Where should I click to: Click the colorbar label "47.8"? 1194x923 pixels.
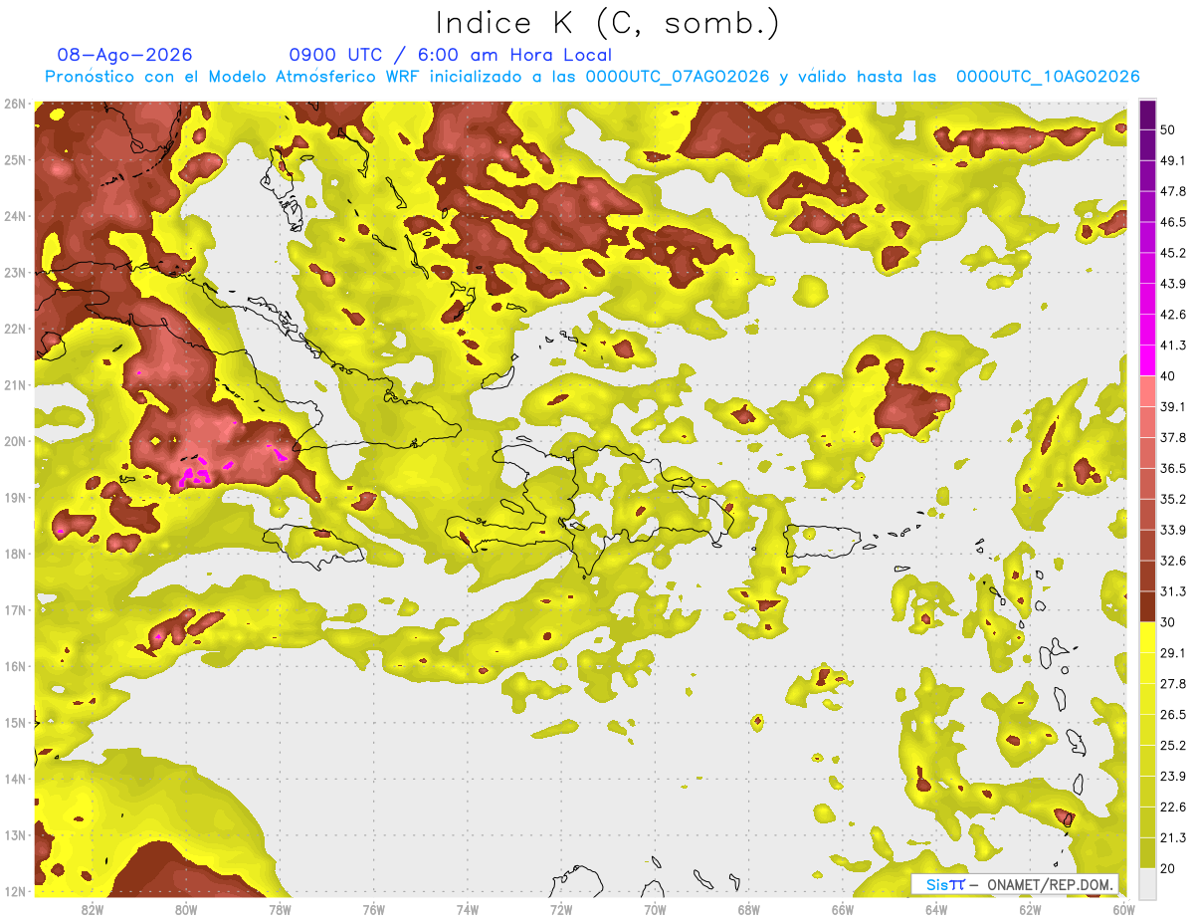(1172, 191)
